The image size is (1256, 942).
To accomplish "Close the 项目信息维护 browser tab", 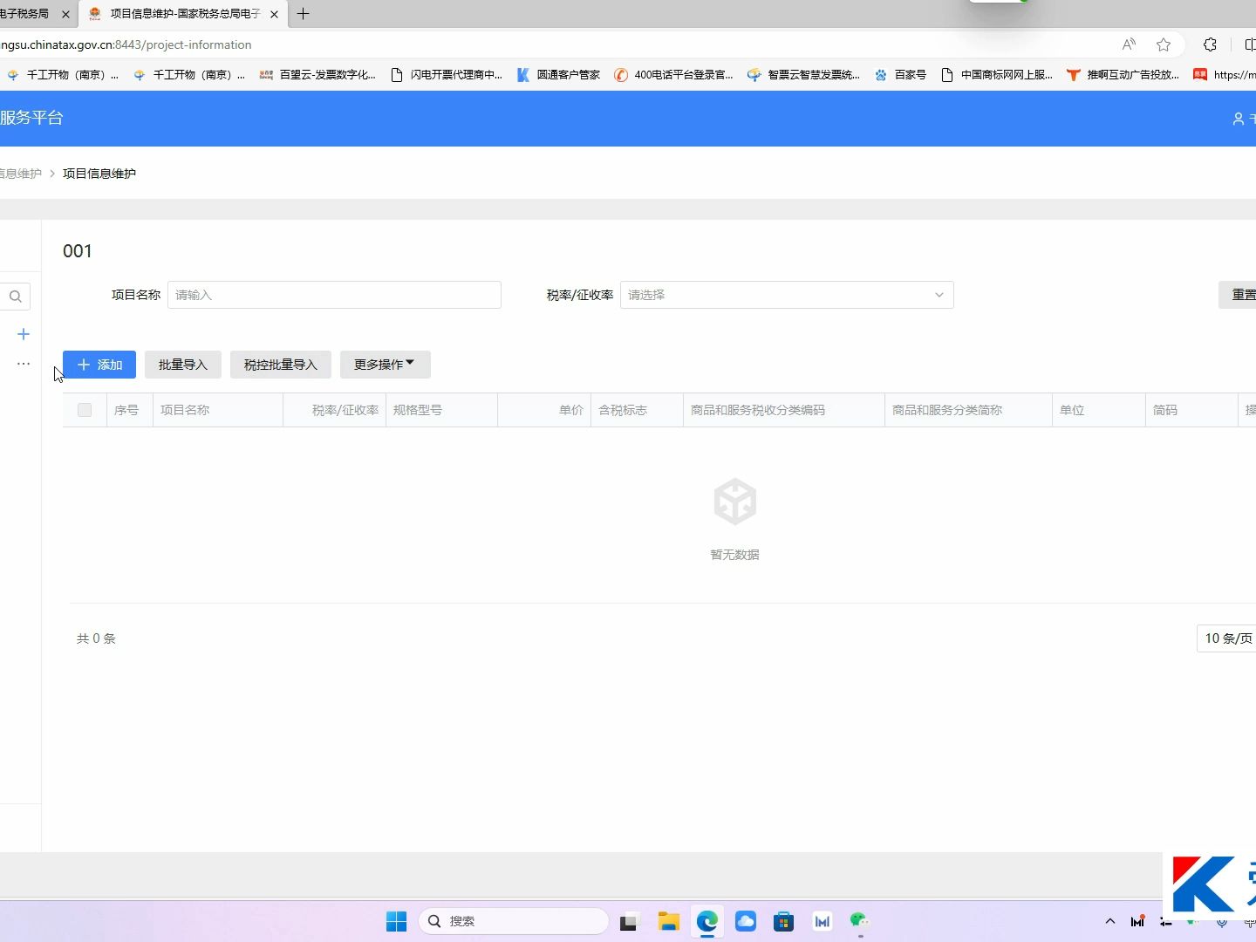I will [274, 14].
